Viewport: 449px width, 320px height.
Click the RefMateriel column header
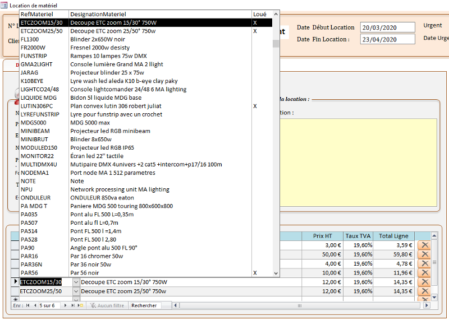coord(44,15)
